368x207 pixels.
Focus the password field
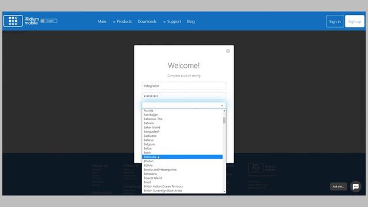(184, 96)
